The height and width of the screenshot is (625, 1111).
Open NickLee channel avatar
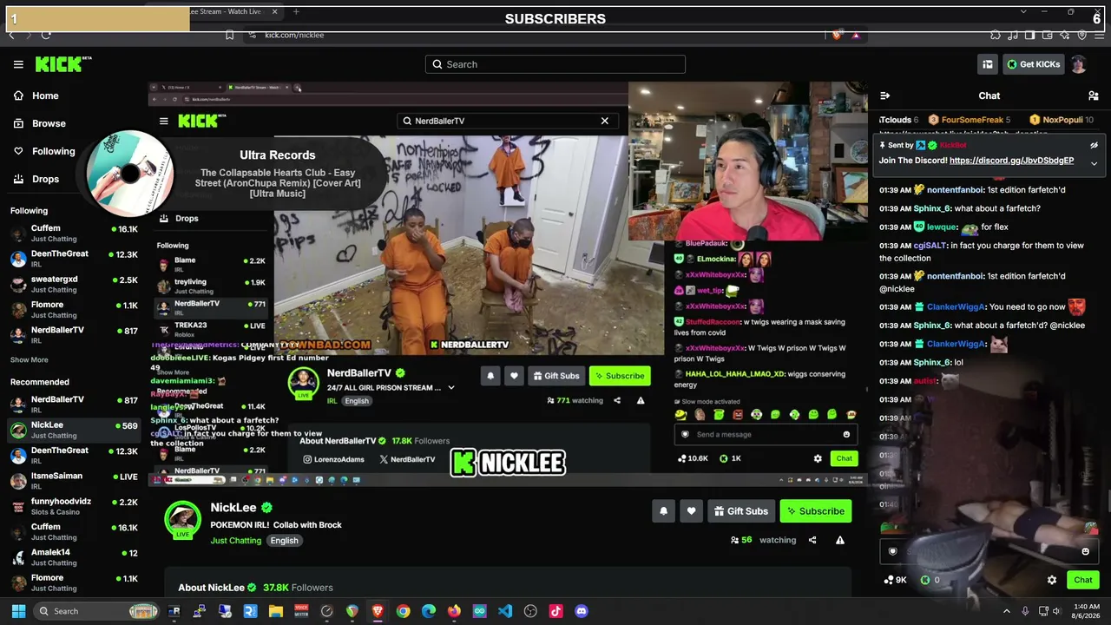[182, 518]
